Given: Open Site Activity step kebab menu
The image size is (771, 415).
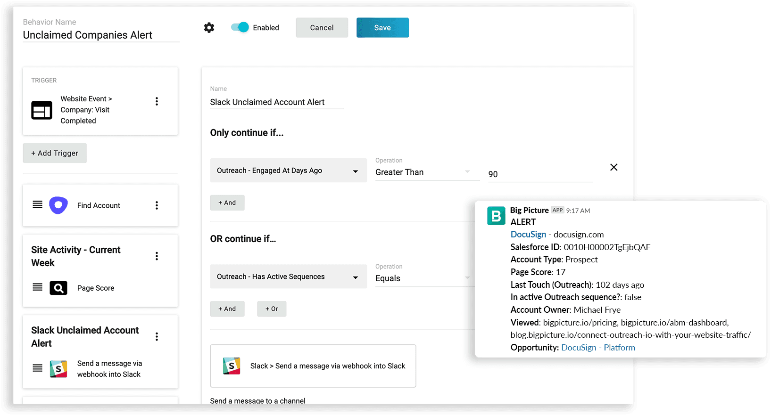Looking at the screenshot, I should click(x=157, y=256).
